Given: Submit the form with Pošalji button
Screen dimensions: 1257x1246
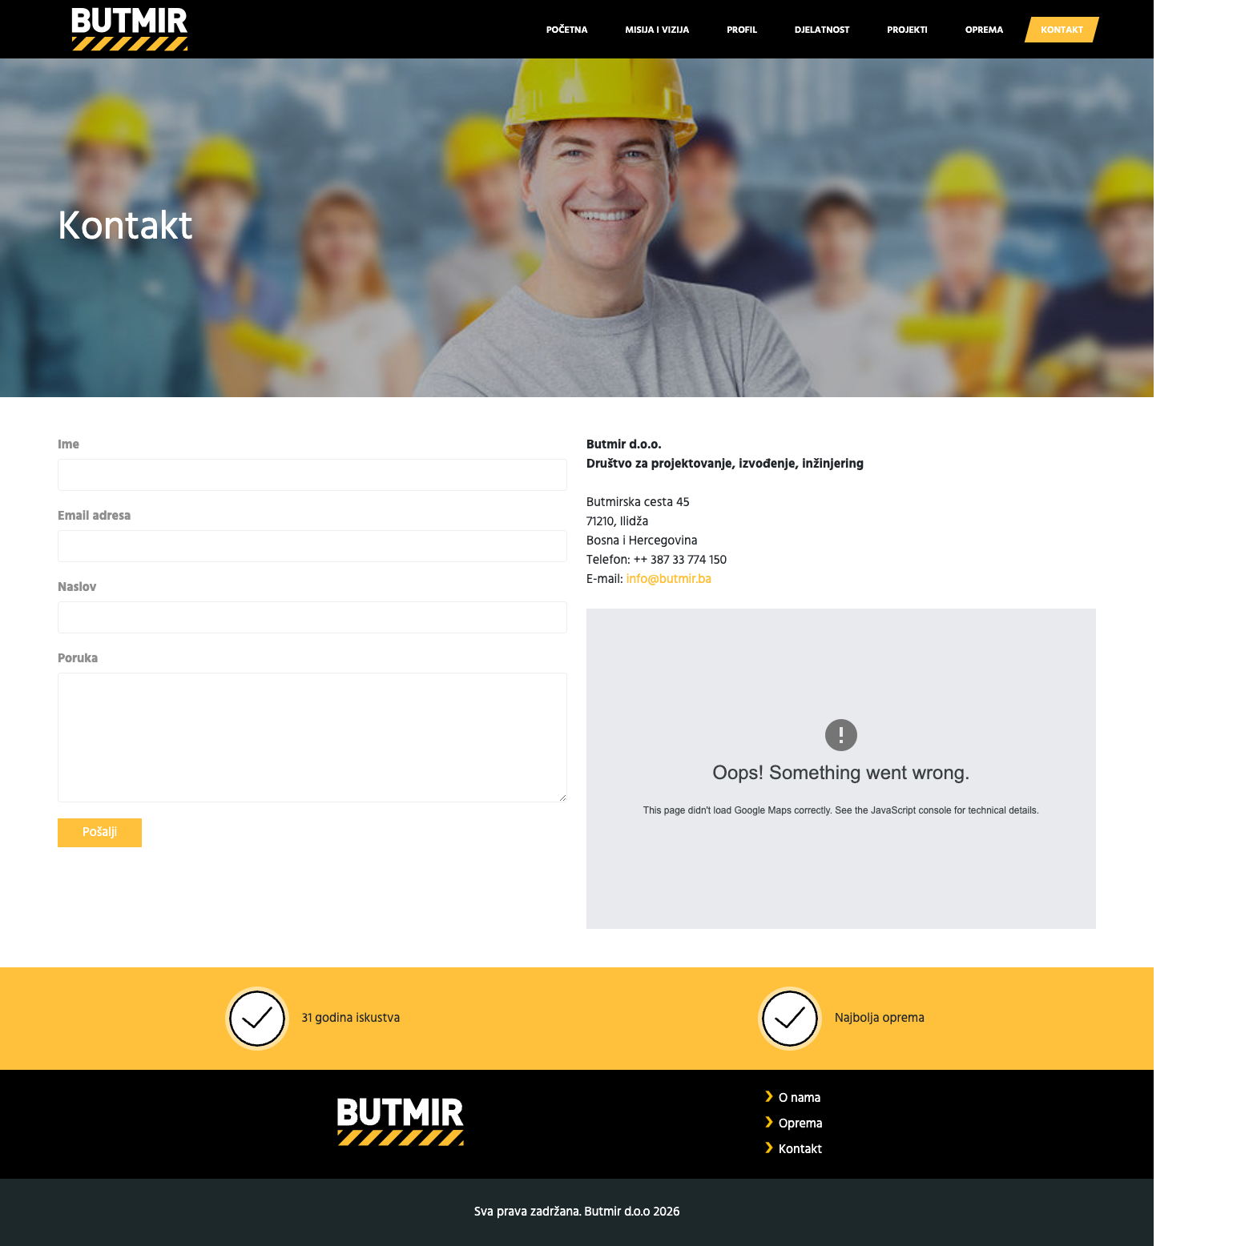Looking at the screenshot, I should click(x=99, y=833).
